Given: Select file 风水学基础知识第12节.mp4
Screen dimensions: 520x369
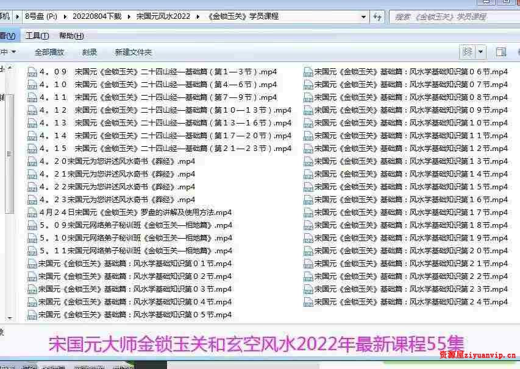Looking at the screenshot, I should [405, 149].
